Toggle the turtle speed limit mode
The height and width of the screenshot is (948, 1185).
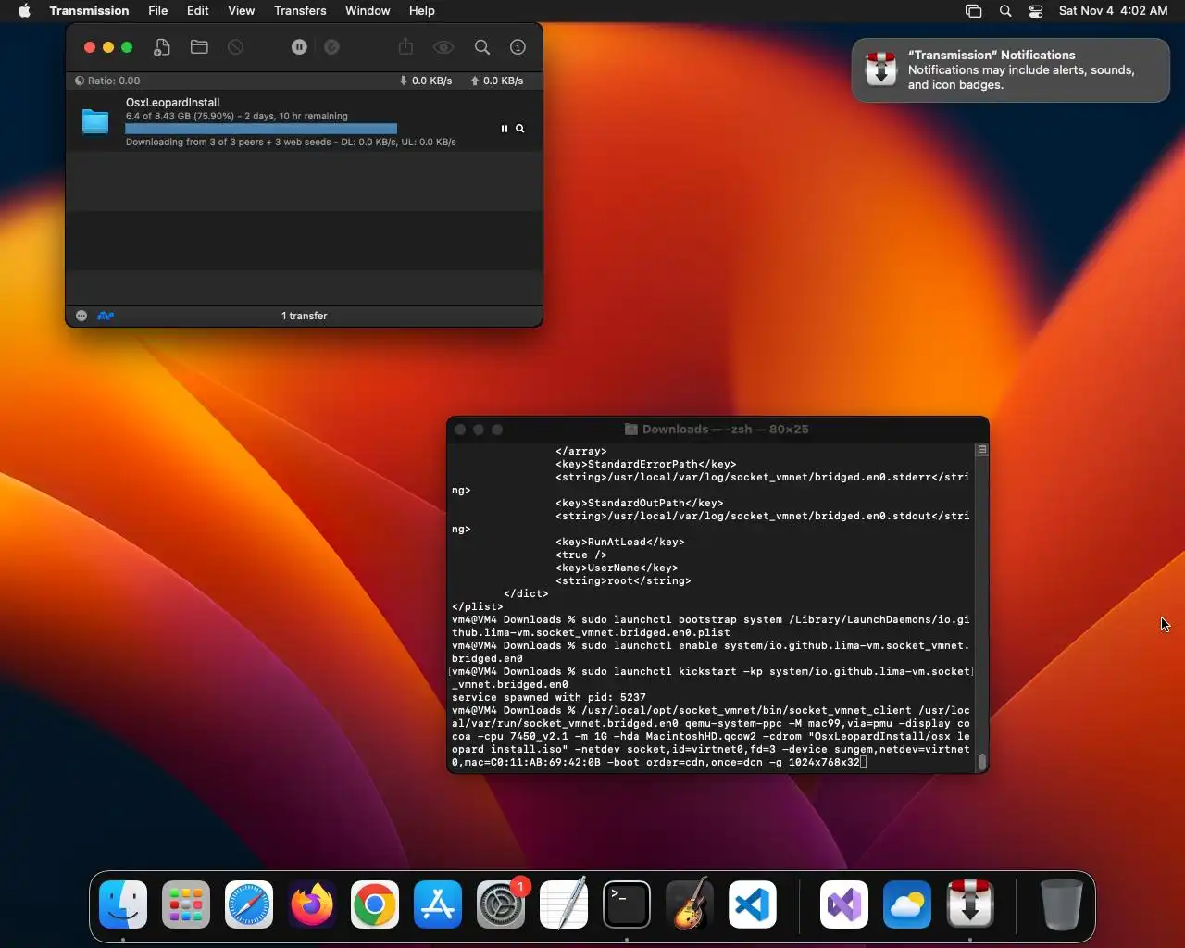tap(106, 316)
